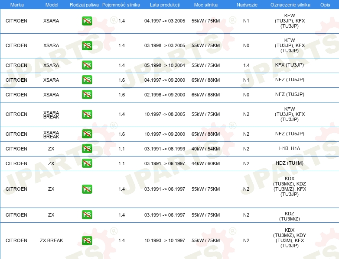Click fuel icon in ZX row with only KDZ (TU3M/Z)

[x=87, y=215]
